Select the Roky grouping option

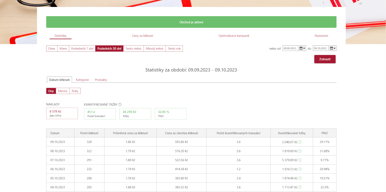tap(75, 91)
